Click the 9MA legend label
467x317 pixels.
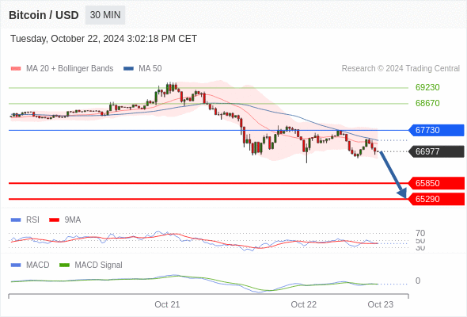pos(73,220)
